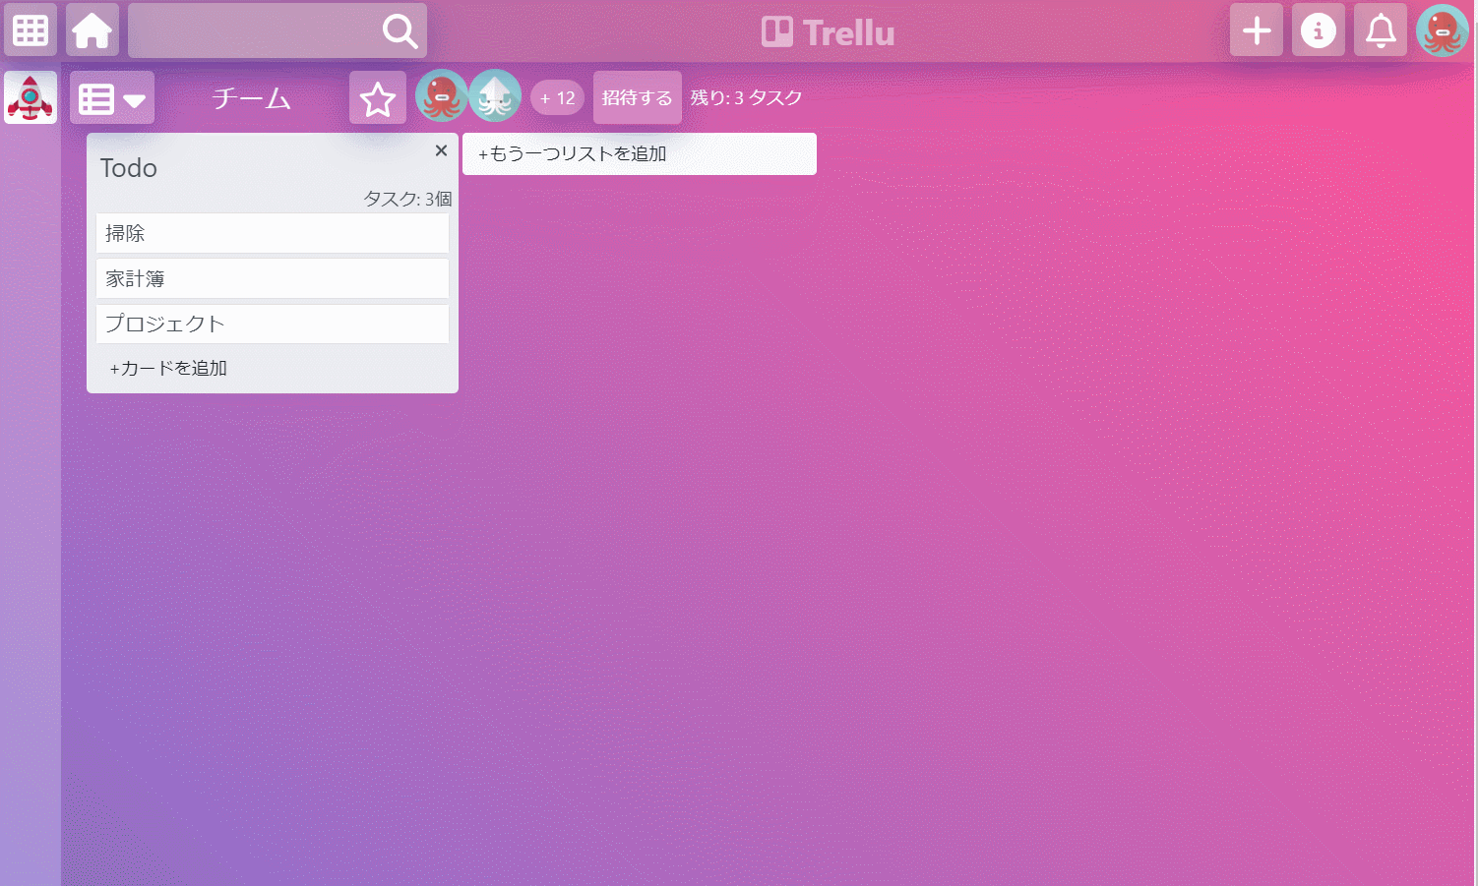Open the board view dropdown chevron
Viewport: 1478px width, 886px height.
tap(133, 101)
